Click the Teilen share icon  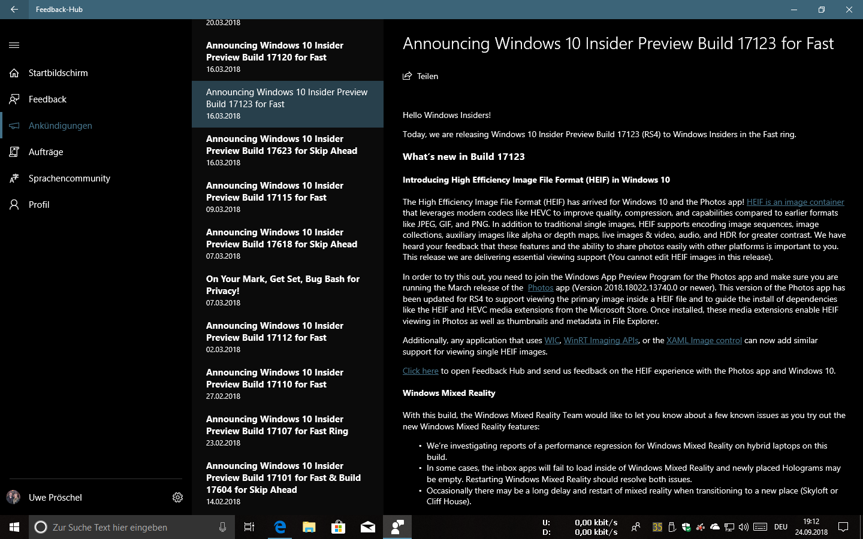(408, 76)
